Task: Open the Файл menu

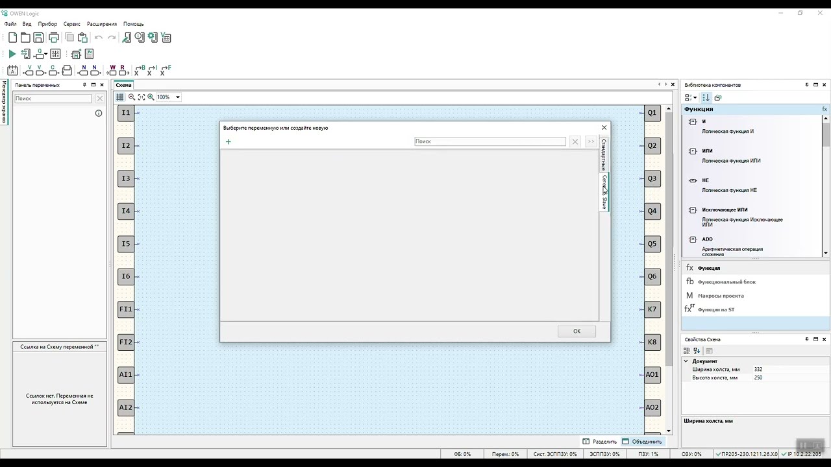Action: [x=10, y=24]
